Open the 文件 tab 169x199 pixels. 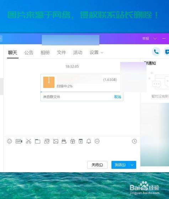click(62, 53)
